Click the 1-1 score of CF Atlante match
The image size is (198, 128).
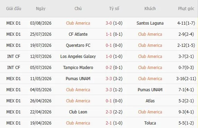109,34
